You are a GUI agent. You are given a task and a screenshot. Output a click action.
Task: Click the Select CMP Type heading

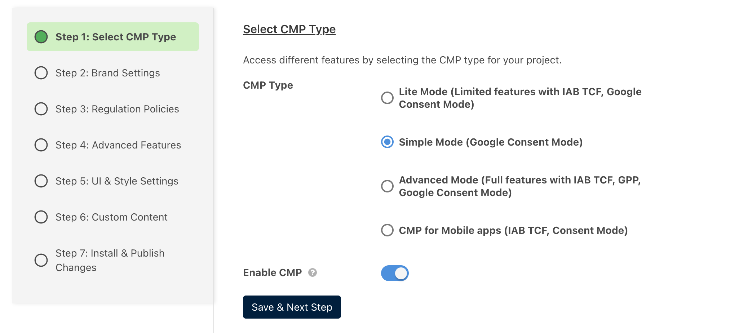[x=289, y=29]
